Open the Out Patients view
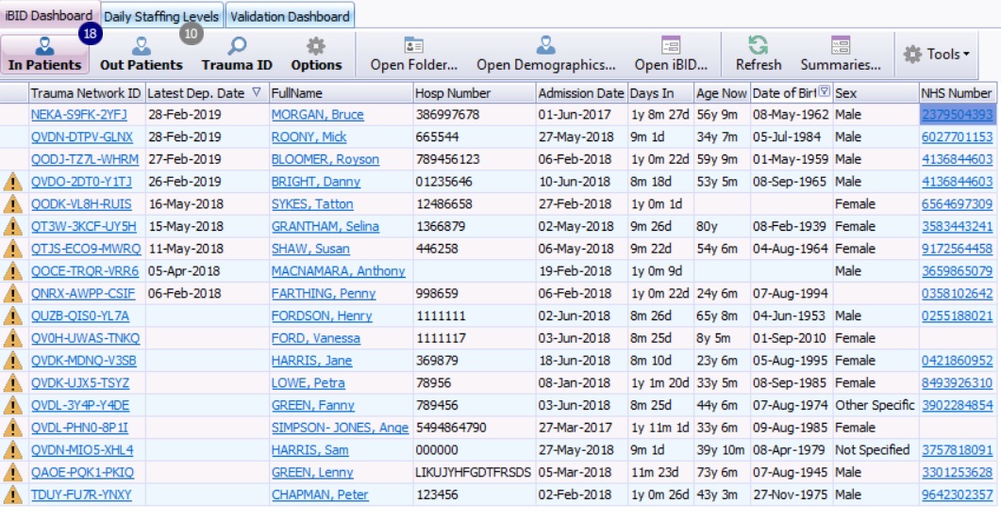 point(141,46)
